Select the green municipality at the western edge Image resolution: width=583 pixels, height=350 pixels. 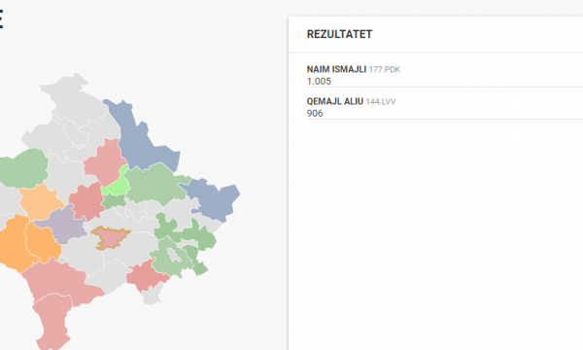pos(24,169)
